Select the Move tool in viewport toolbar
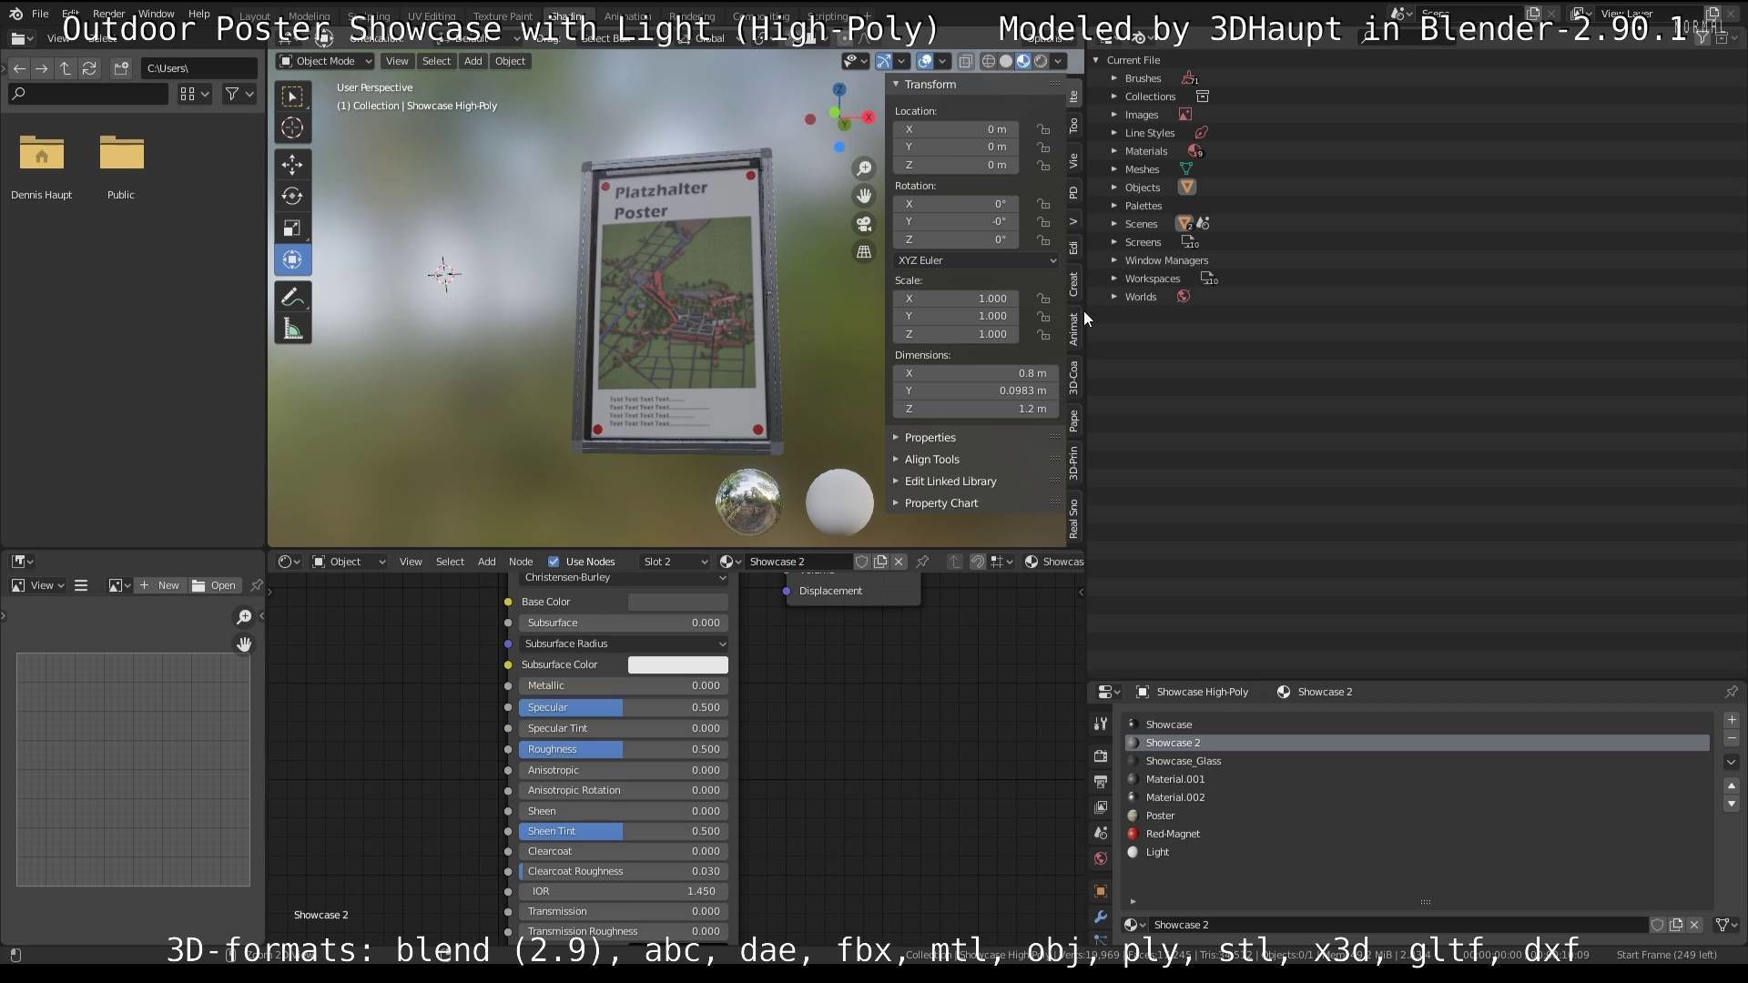The image size is (1748, 983). (292, 164)
